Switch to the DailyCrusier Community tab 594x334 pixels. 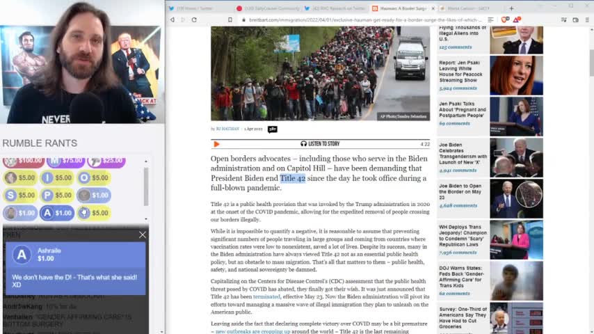pyautogui.click(x=268, y=8)
